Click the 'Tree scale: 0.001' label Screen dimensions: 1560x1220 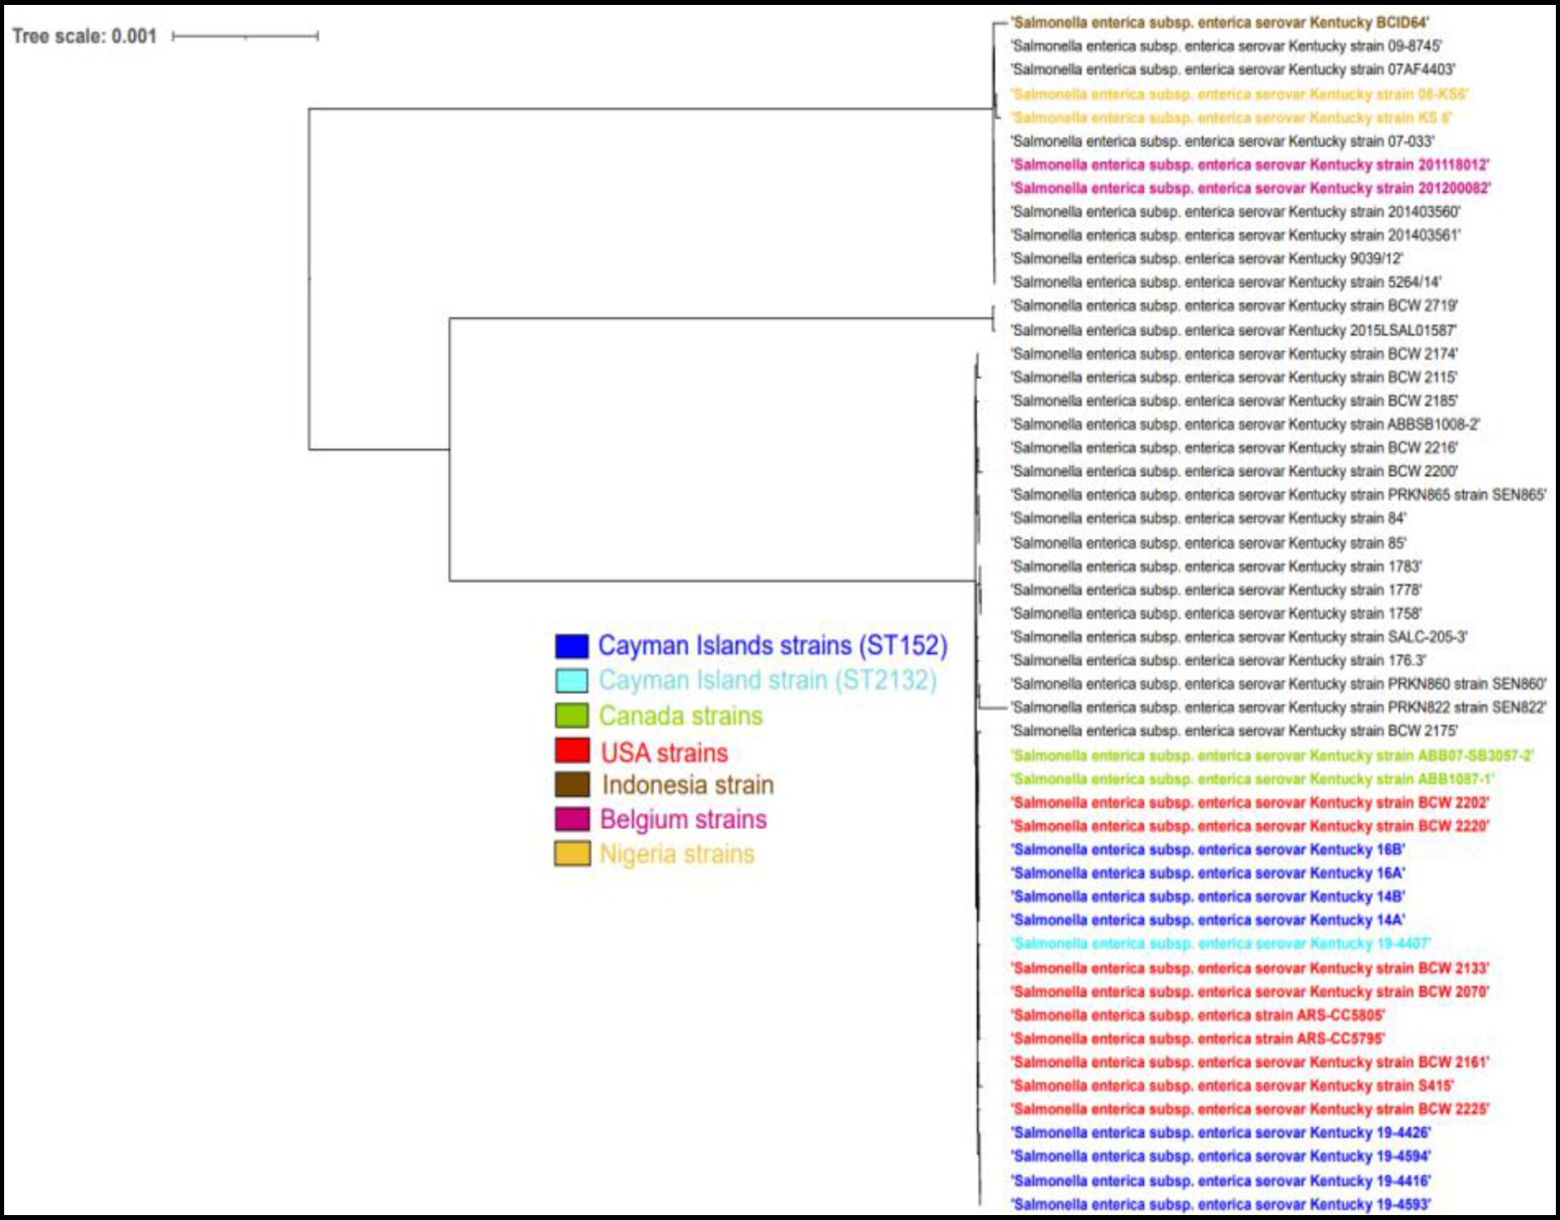coord(84,36)
